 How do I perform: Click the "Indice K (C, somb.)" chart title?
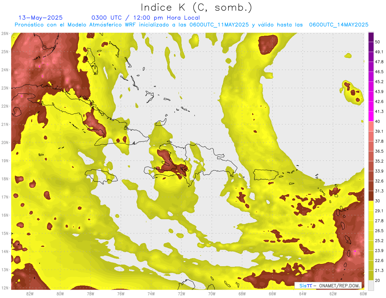tap(197, 7)
